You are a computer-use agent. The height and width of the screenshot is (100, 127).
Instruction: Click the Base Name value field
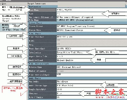92,10
